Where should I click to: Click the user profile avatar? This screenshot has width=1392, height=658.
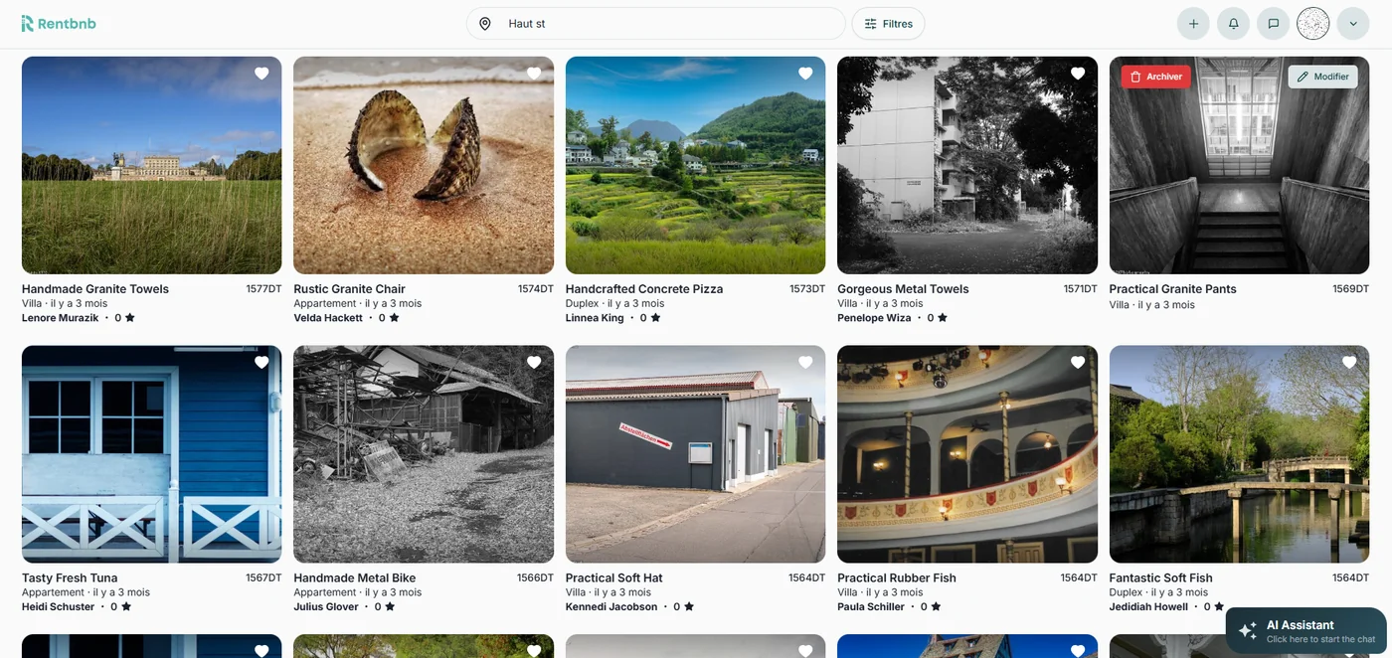pyautogui.click(x=1313, y=24)
